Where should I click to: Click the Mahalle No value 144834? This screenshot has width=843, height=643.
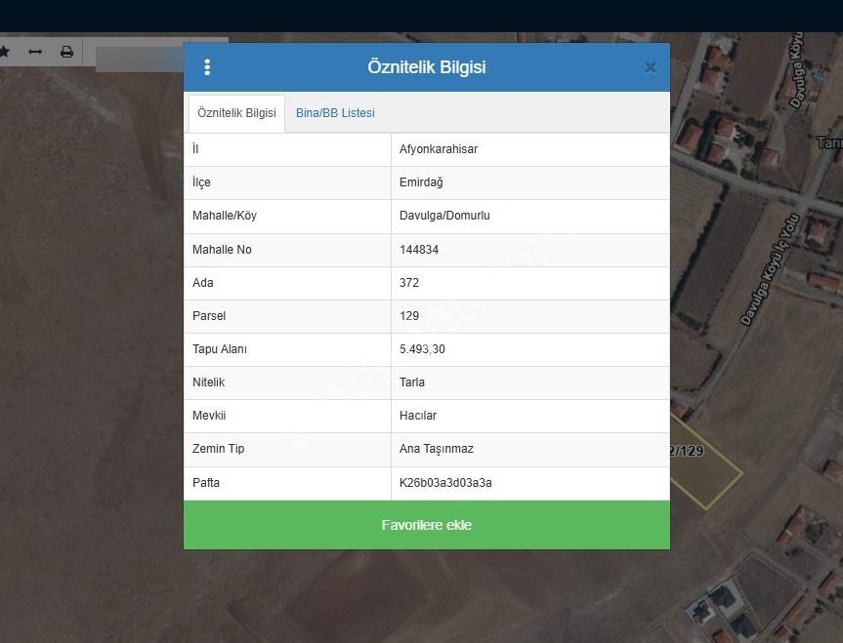pyautogui.click(x=419, y=249)
